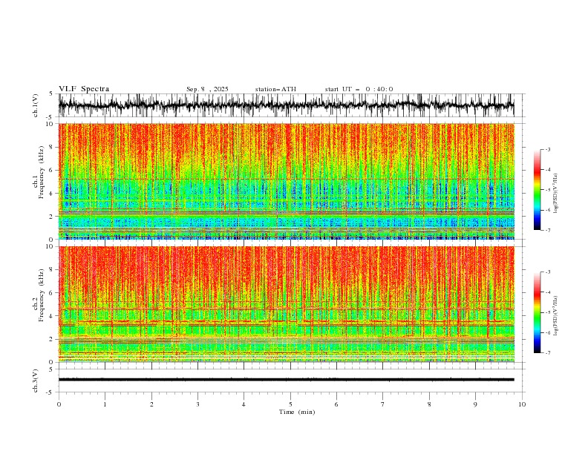Click time axis tick label 5
Screen dimensions: 588x454
(x=290, y=404)
